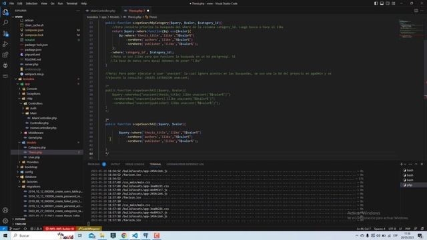Click the customize layout button
This screenshot has height=240, width=427.
click(x=394, y=3)
